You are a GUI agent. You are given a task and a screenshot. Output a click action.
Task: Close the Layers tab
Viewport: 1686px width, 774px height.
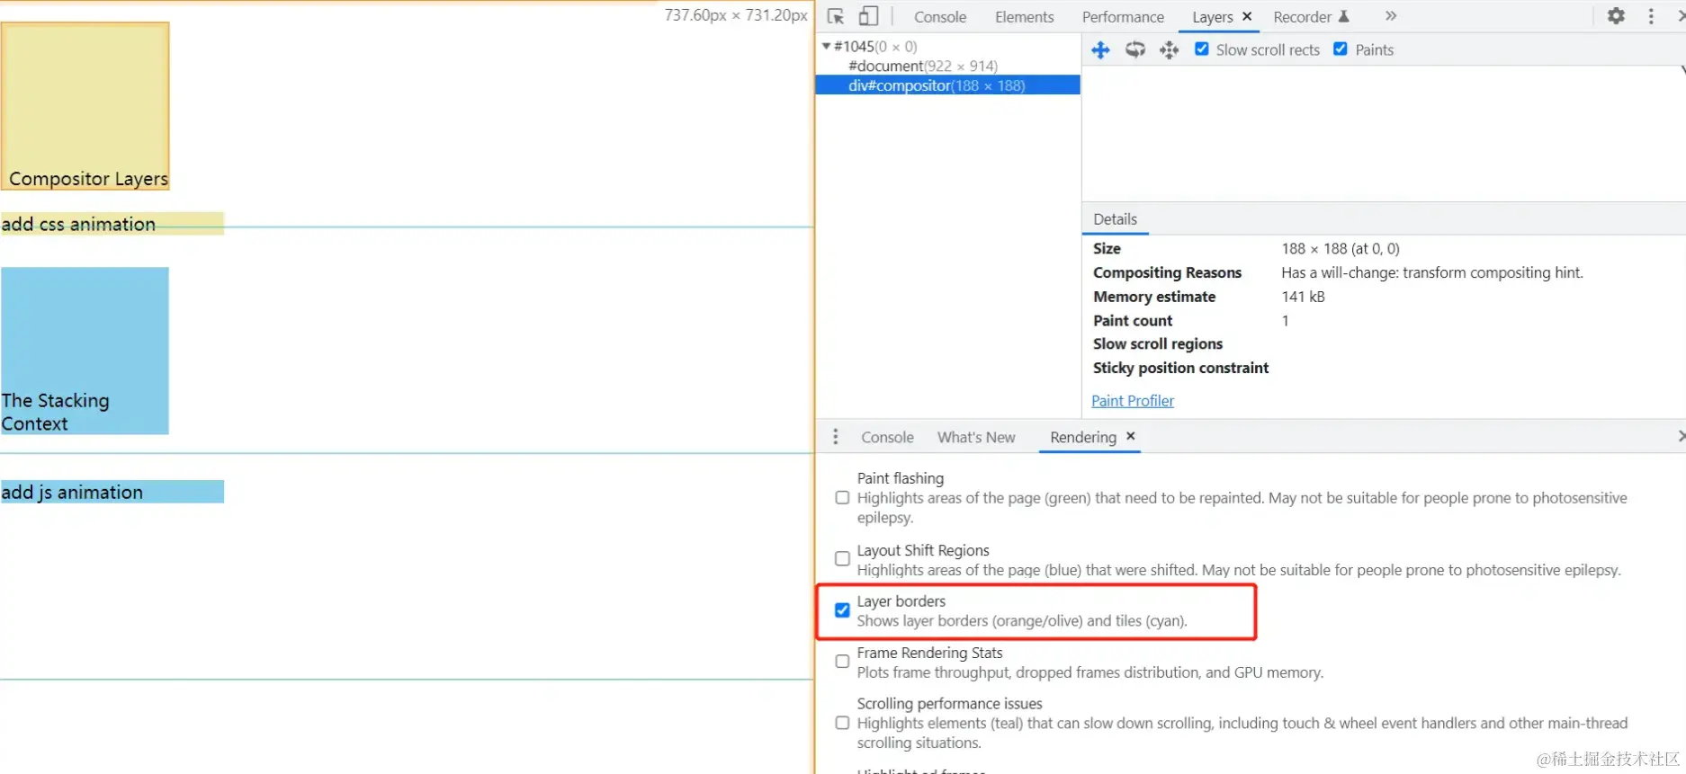click(1247, 16)
